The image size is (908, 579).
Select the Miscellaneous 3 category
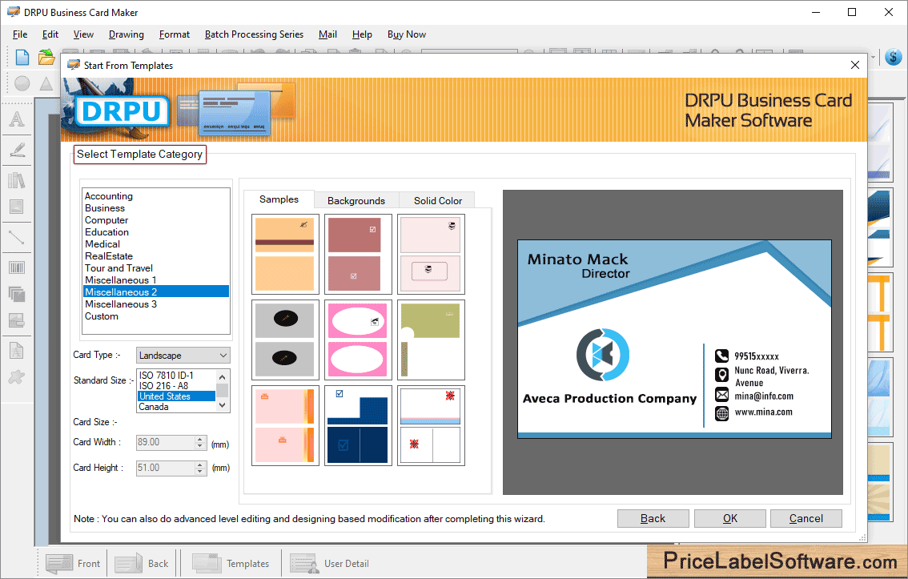pyautogui.click(x=156, y=304)
